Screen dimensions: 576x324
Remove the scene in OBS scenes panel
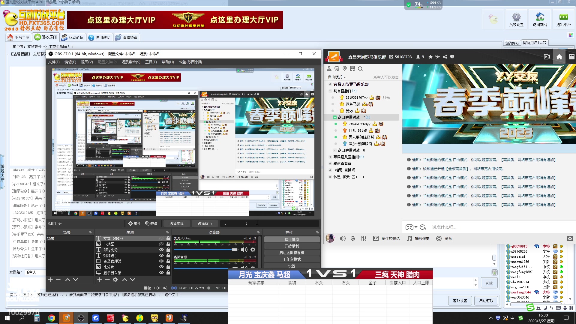pos(58,280)
